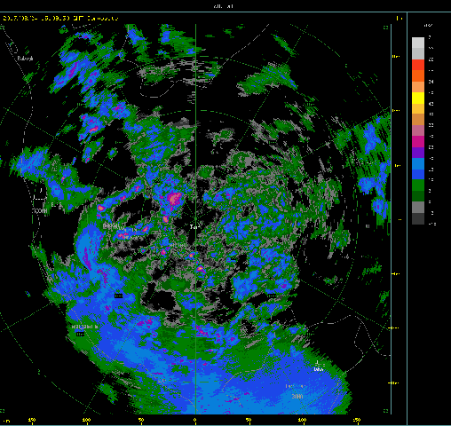Image resolution: width=451 pixels, height=426 pixels.
Task: Click the left-side 150 tick on bottom axis
Action: [32, 420]
